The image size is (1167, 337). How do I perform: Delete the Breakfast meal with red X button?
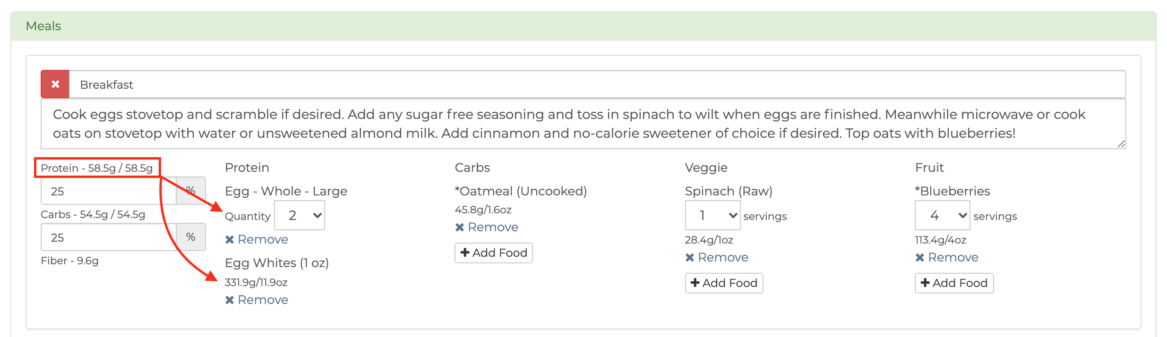tap(55, 84)
